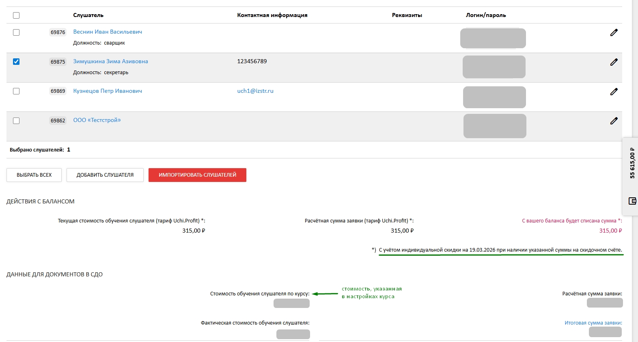Go to the ООО «Тестстрой» link
638x342 pixels.
coord(97,120)
